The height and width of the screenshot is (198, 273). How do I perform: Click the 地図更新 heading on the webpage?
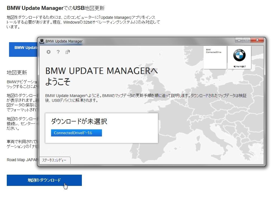[17, 73]
